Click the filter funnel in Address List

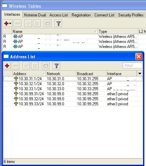56,66
